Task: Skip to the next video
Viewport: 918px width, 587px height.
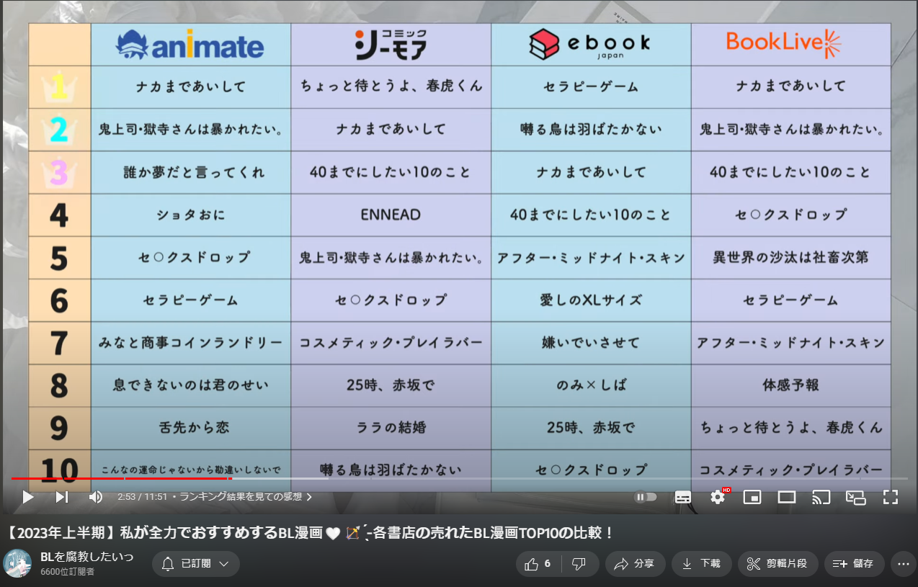Action: point(62,497)
